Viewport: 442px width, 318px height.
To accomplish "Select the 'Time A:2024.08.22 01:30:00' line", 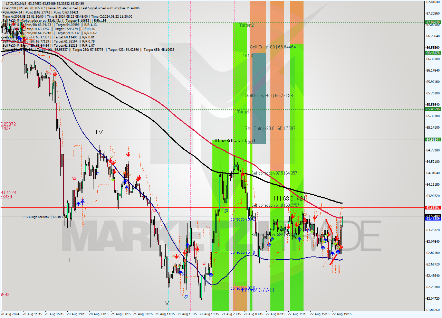I will pyautogui.click(x=23, y=16).
